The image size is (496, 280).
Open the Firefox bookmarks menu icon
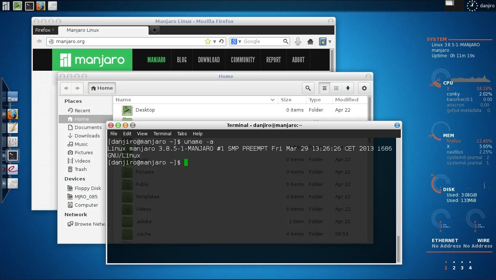(323, 42)
